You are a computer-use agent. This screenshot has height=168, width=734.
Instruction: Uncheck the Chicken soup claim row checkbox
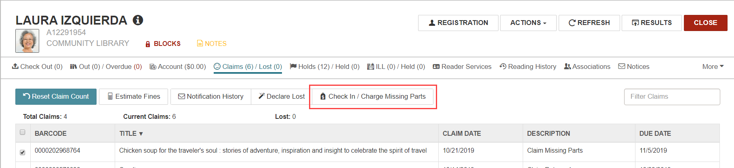(x=23, y=152)
